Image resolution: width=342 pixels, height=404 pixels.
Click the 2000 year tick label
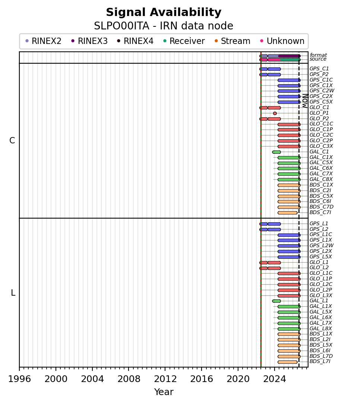[56, 379]
